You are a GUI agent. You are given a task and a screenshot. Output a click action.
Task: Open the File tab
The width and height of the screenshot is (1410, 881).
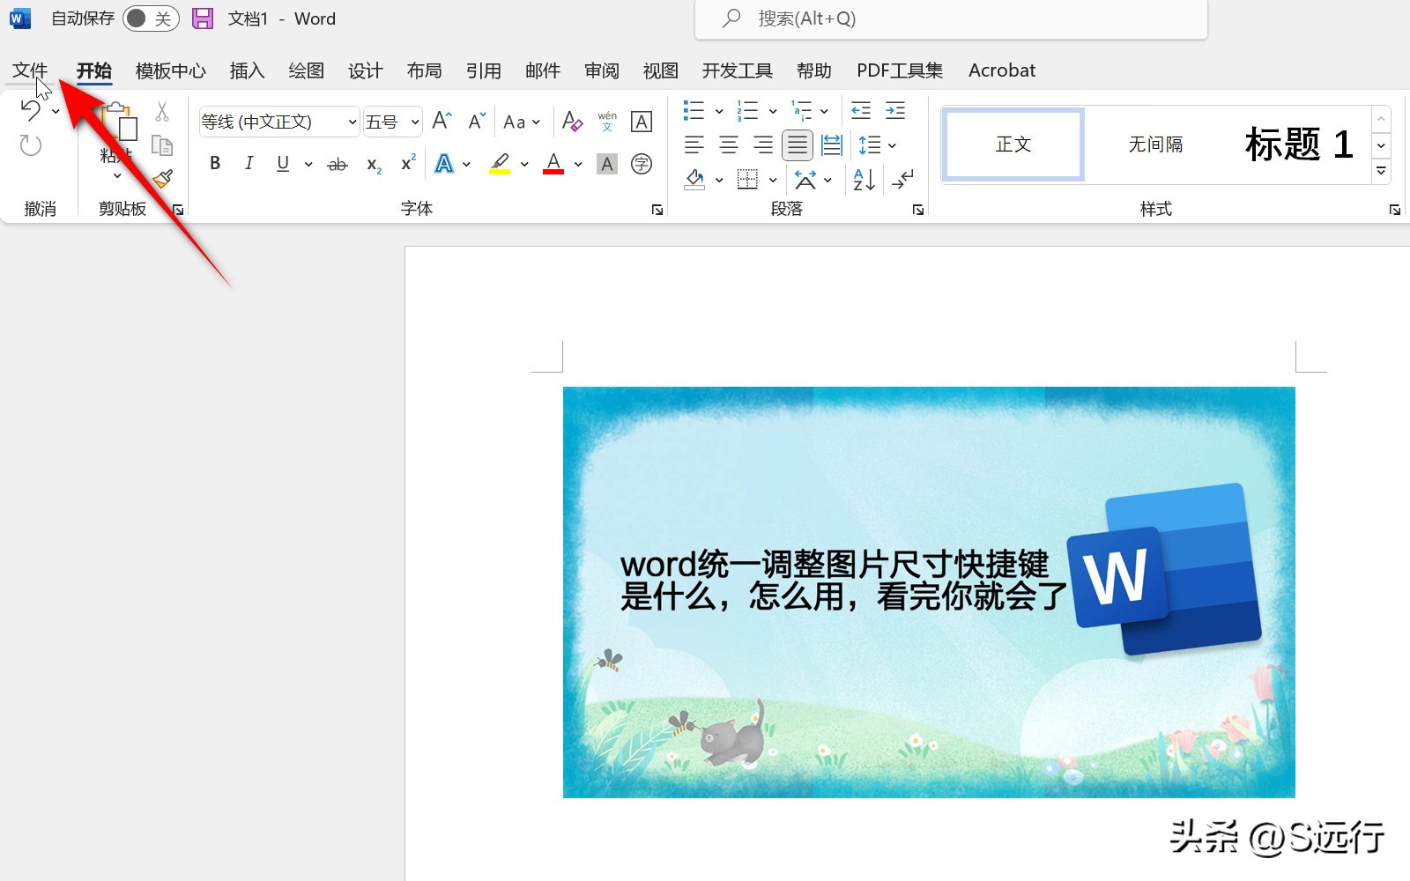point(30,70)
